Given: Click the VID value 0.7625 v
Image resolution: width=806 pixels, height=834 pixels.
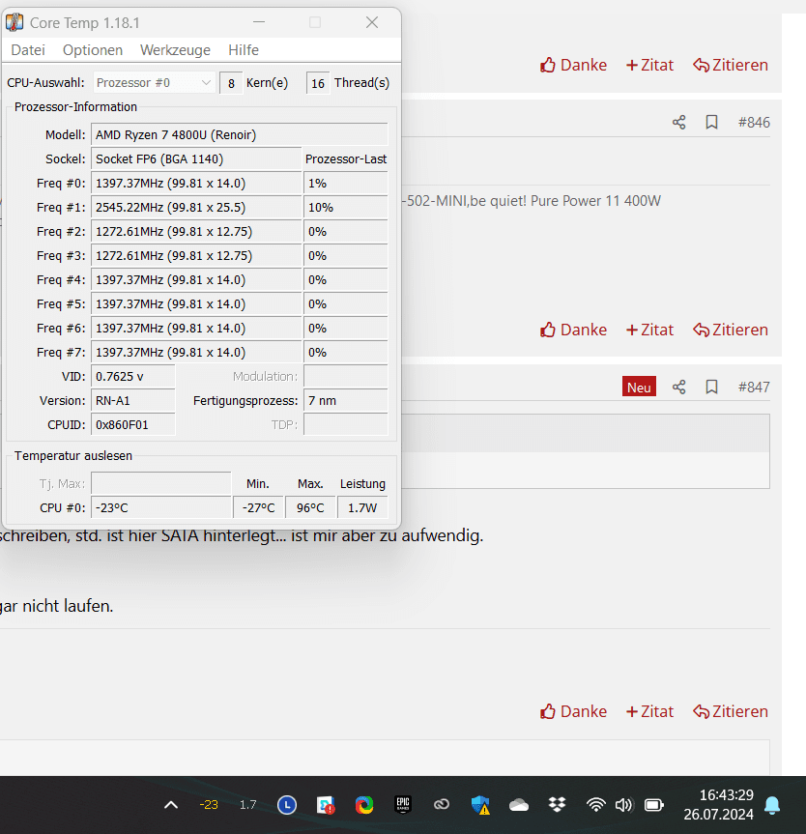Looking at the screenshot, I should tap(133, 377).
